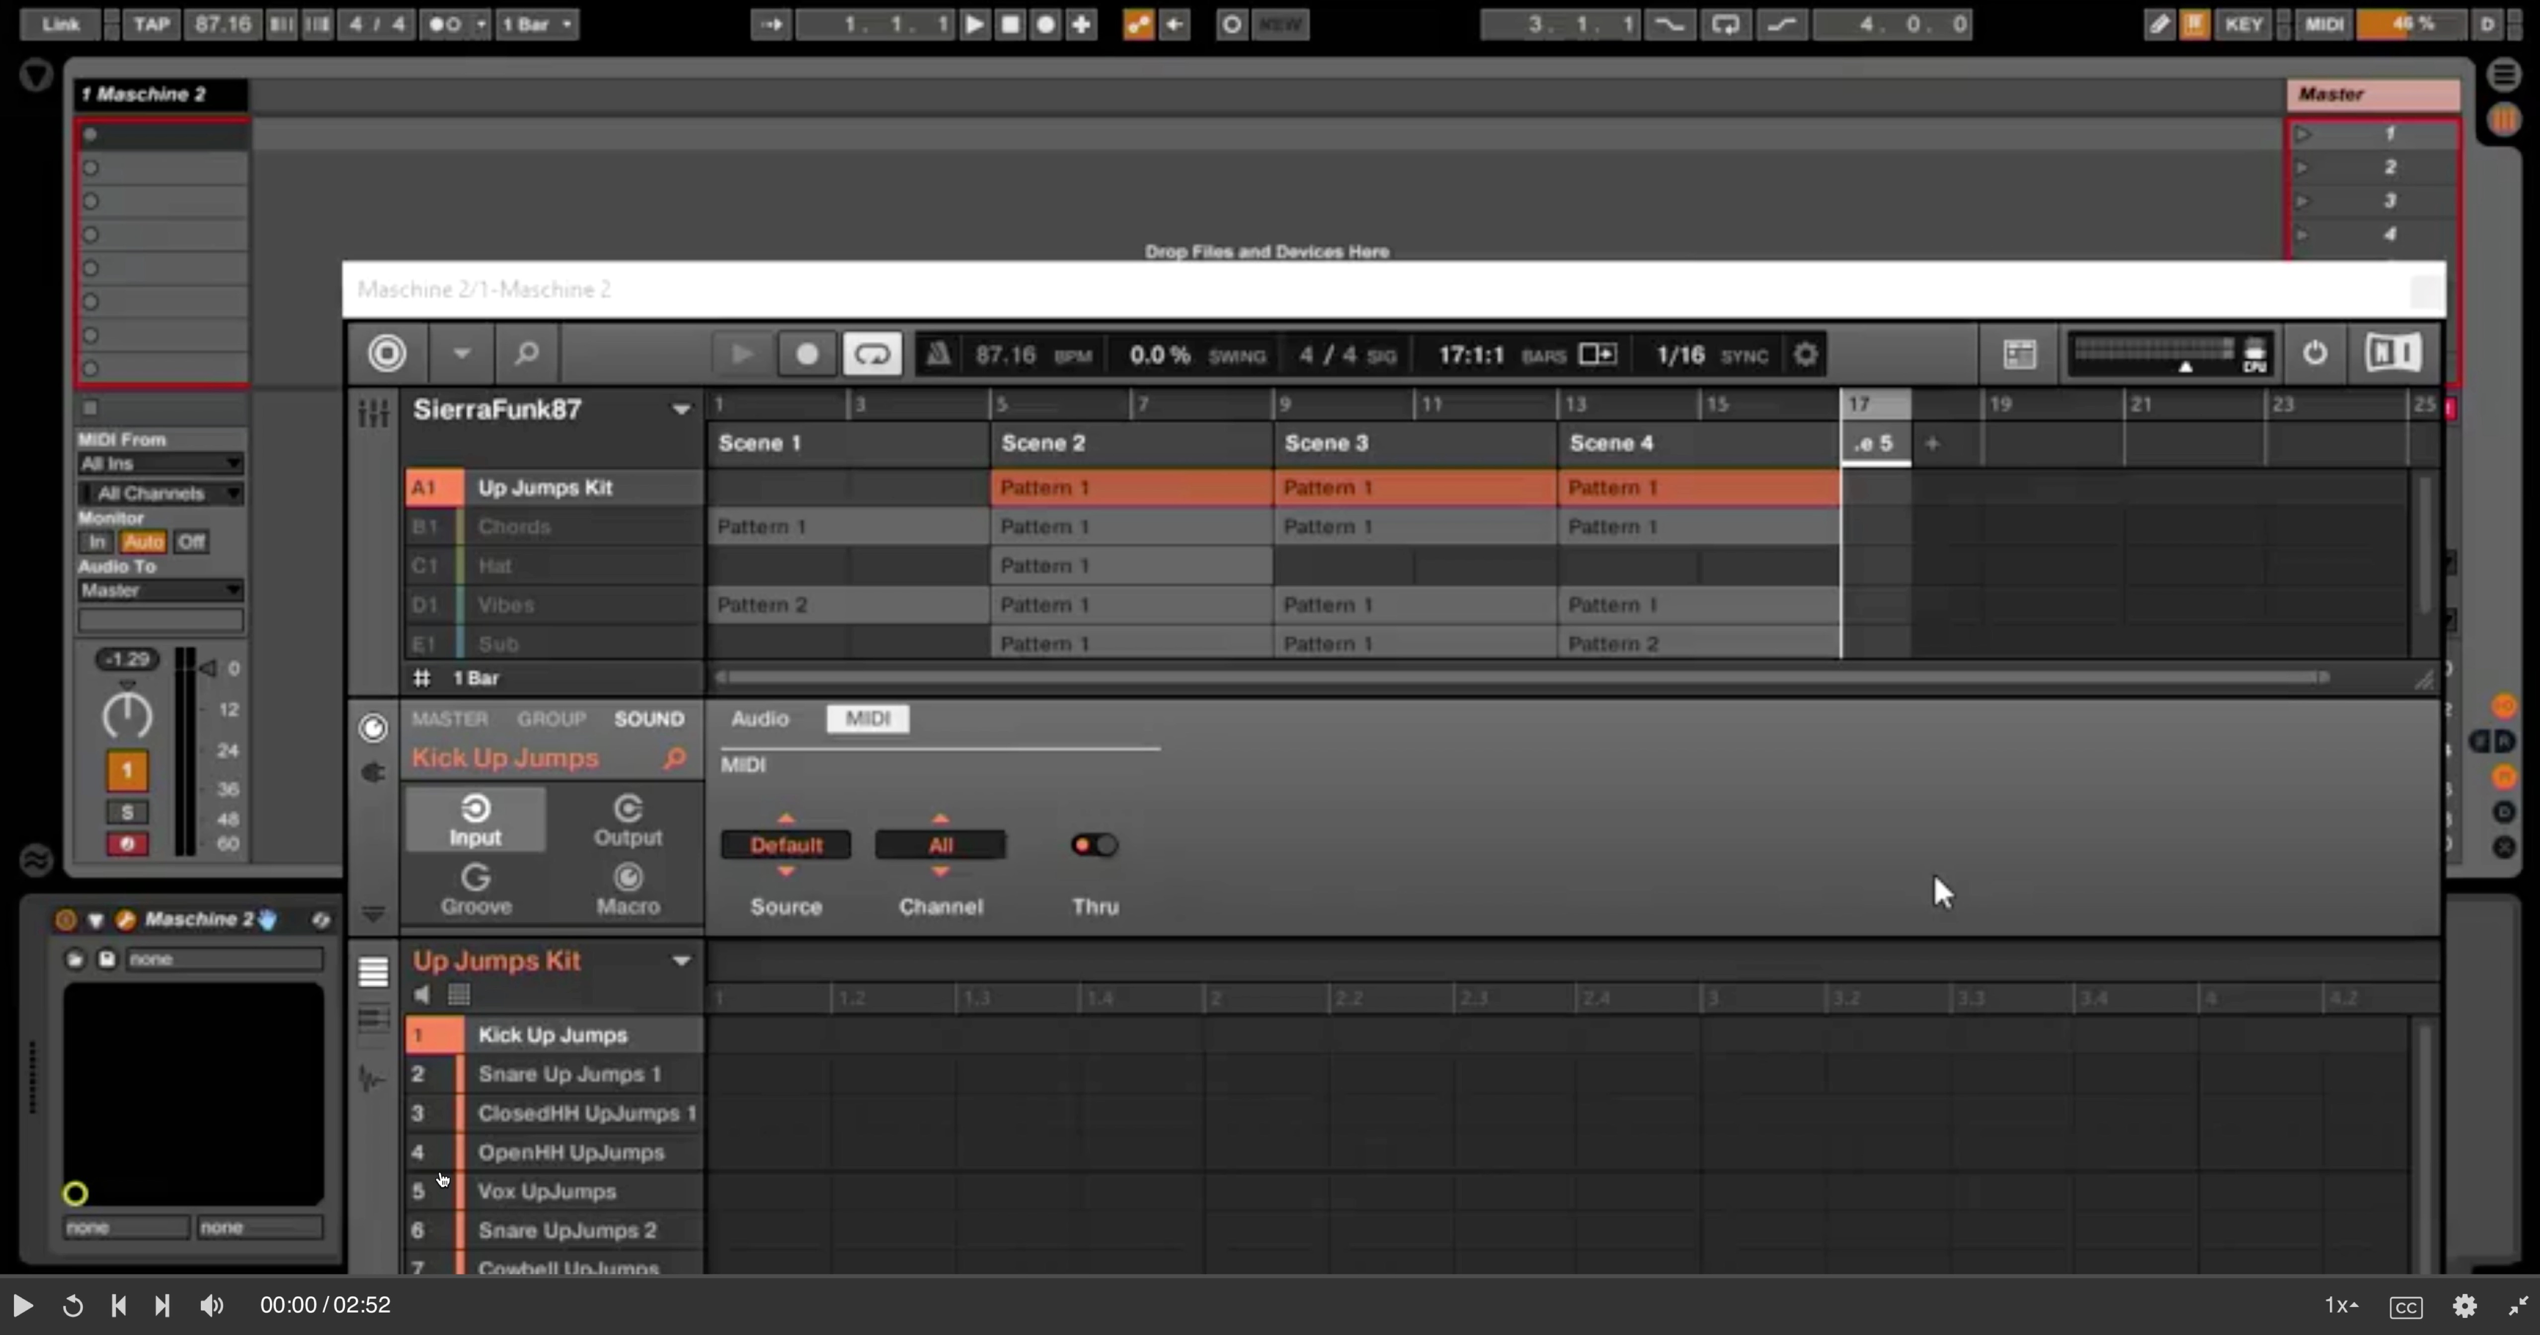Set Ableton monitor to Off
Viewport: 2540px width, 1335px height.
[x=190, y=542]
